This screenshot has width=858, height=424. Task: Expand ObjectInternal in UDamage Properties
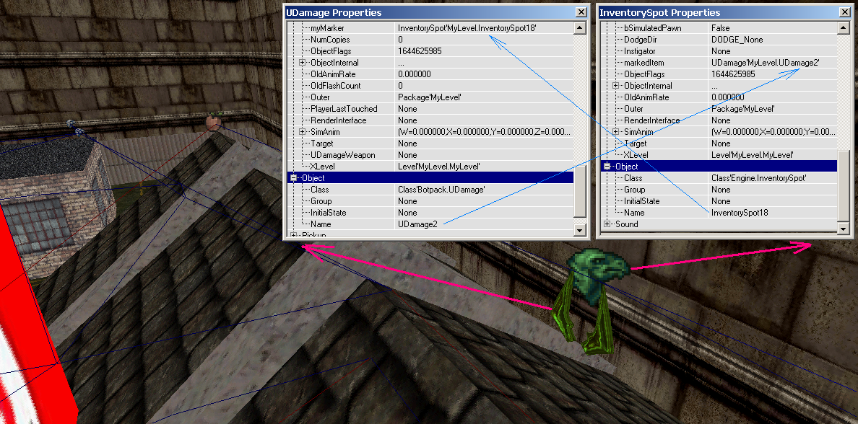pos(302,63)
